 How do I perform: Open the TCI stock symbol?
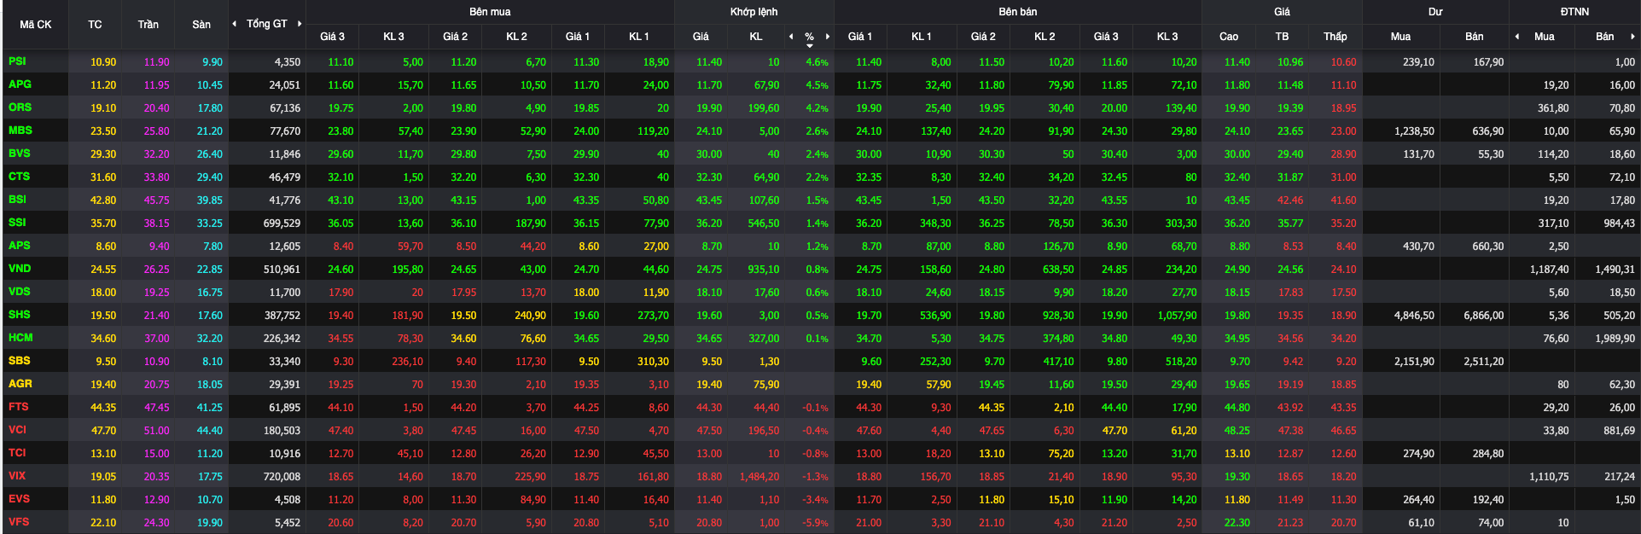[17, 453]
